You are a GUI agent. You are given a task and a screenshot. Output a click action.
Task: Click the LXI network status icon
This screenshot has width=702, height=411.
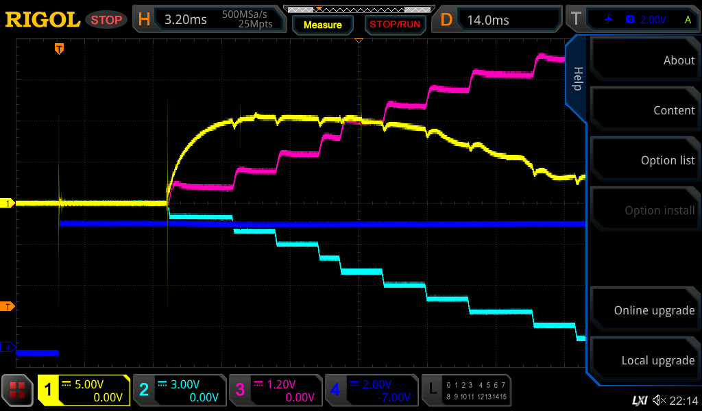[x=639, y=400]
